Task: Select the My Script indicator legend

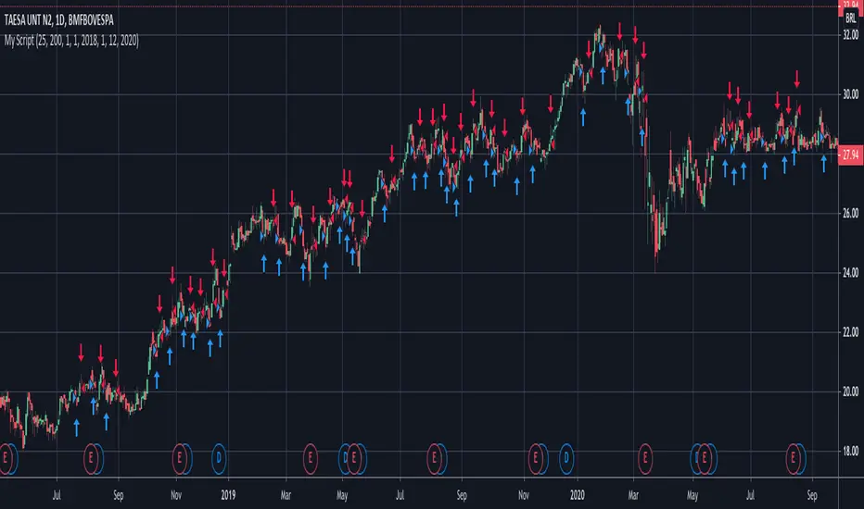Action: [71, 41]
